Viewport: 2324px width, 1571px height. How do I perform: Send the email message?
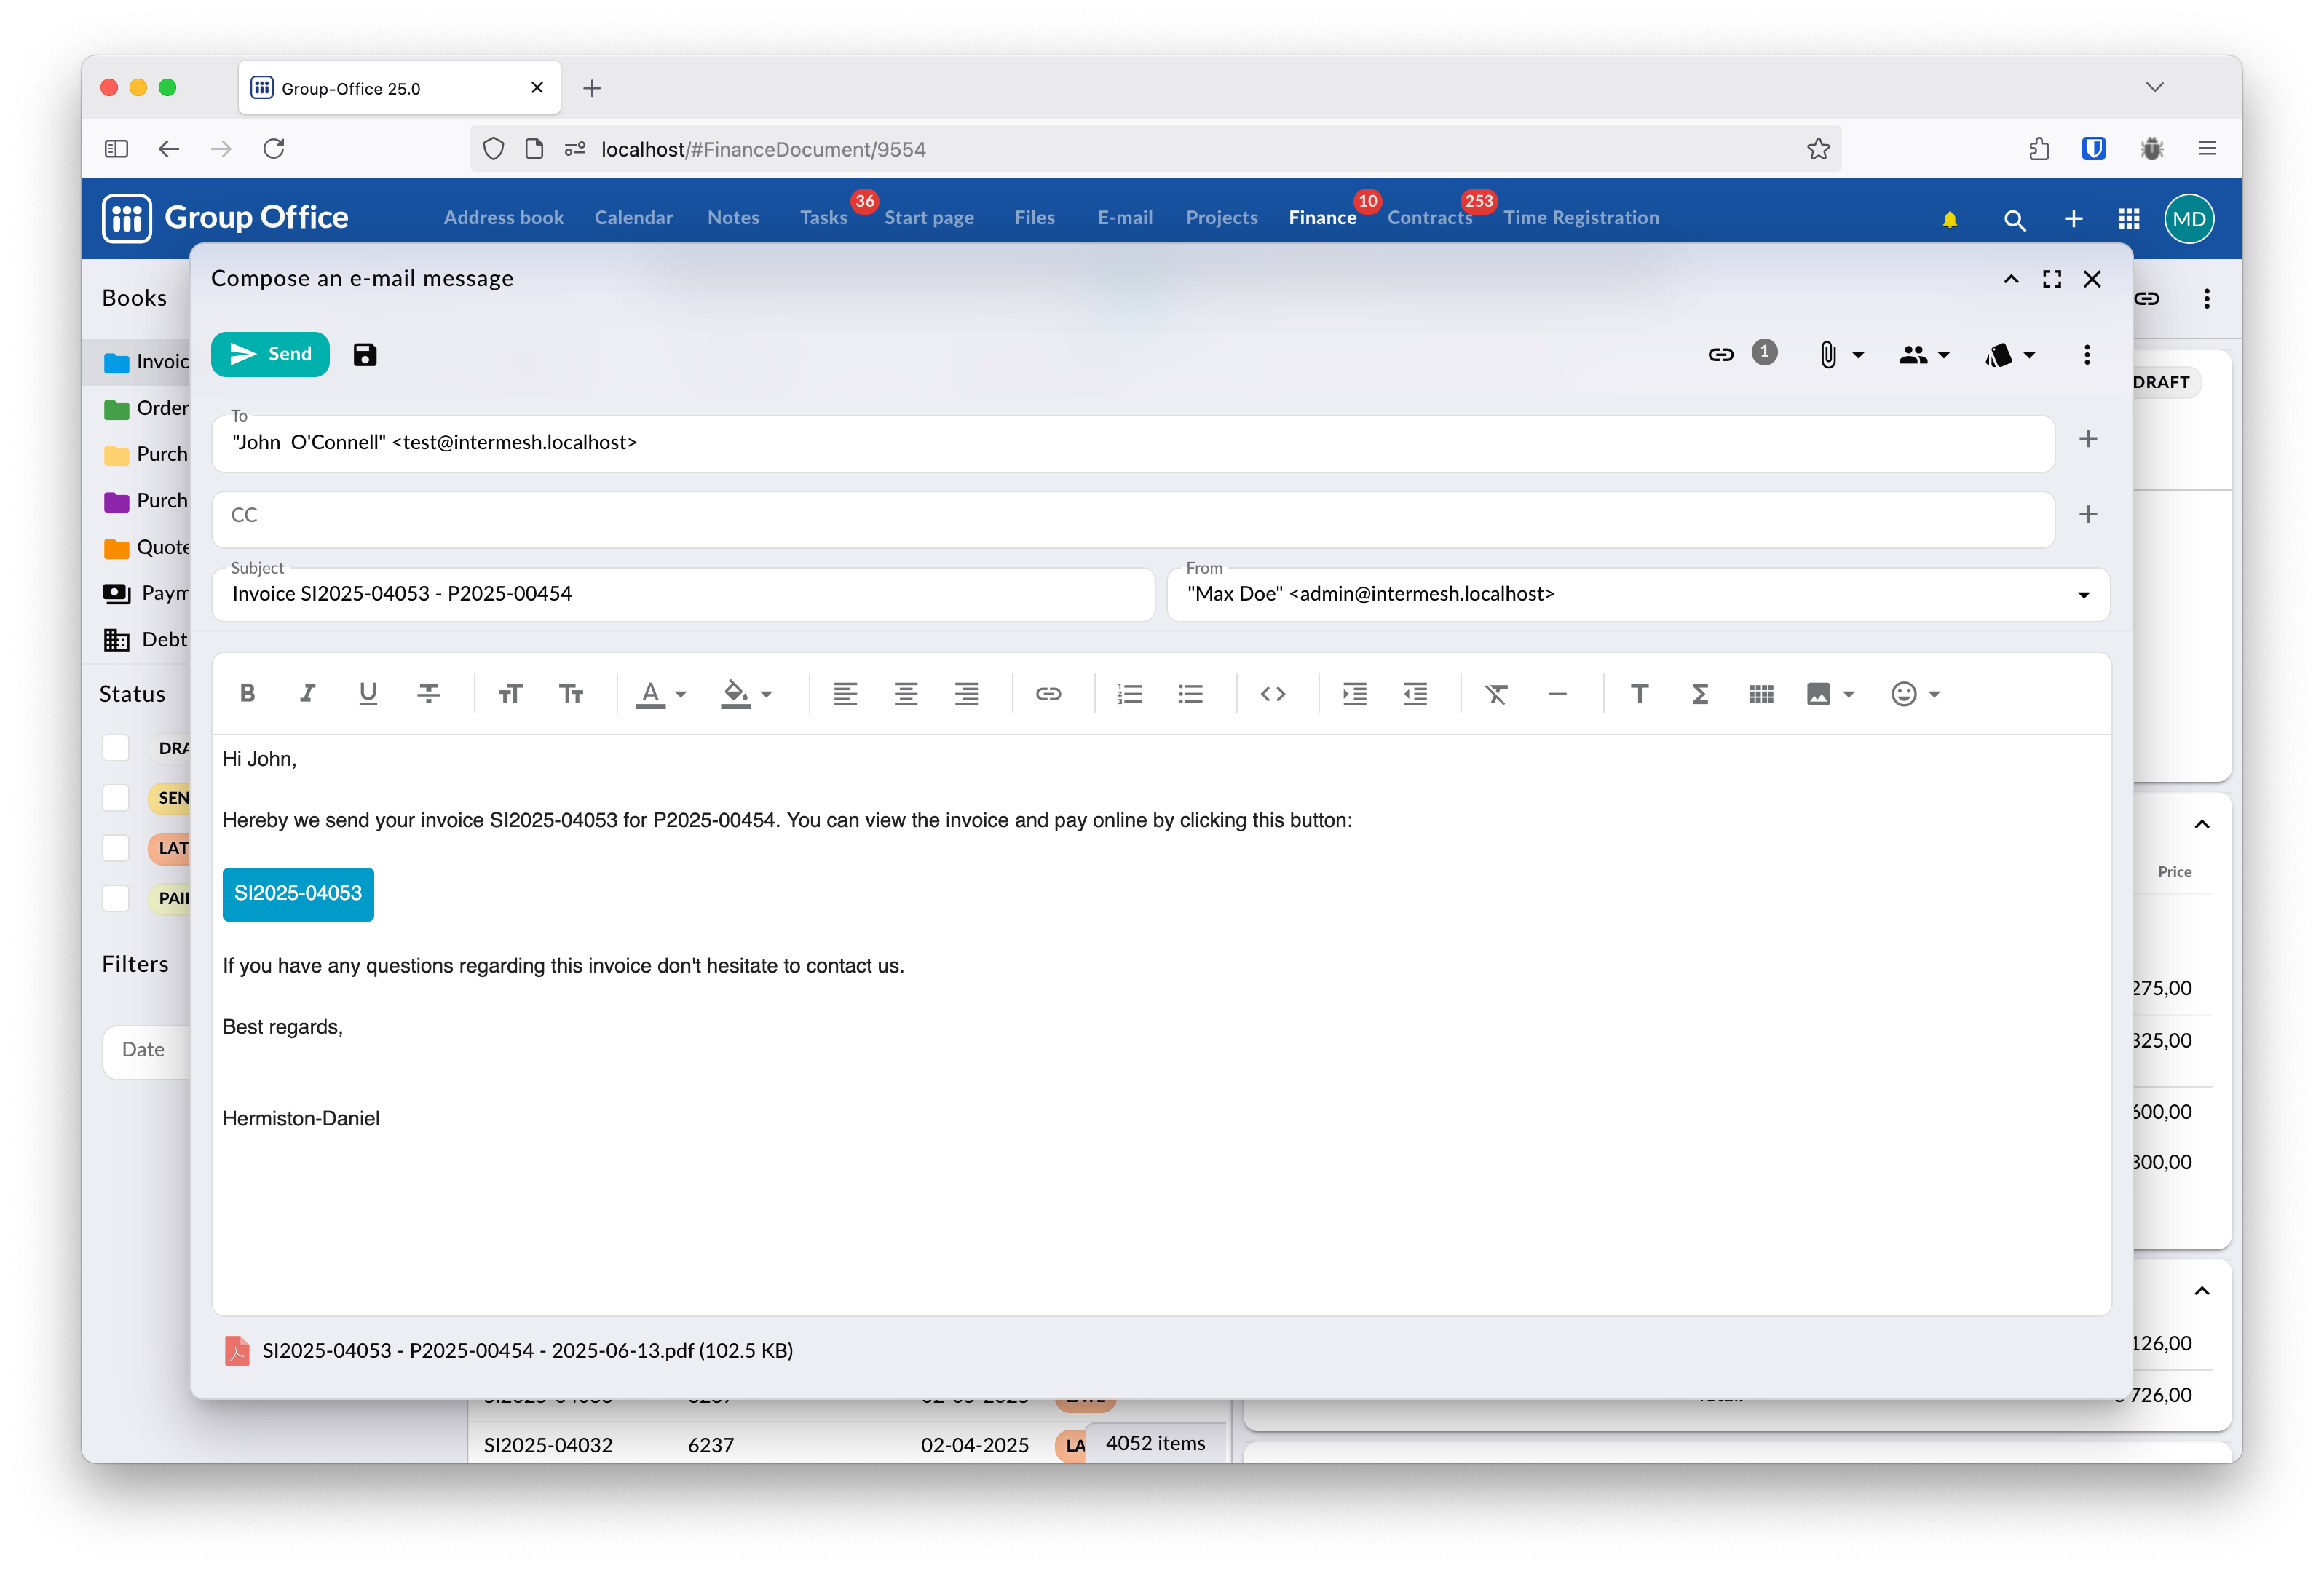point(270,354)
